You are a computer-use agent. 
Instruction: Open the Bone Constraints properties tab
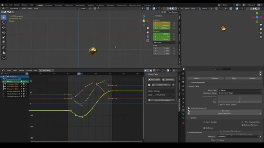pyautogui.click(x=183, y=118)
